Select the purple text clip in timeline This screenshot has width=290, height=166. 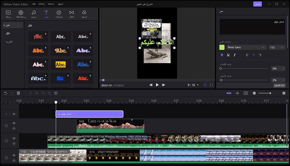tap(89, 114)
